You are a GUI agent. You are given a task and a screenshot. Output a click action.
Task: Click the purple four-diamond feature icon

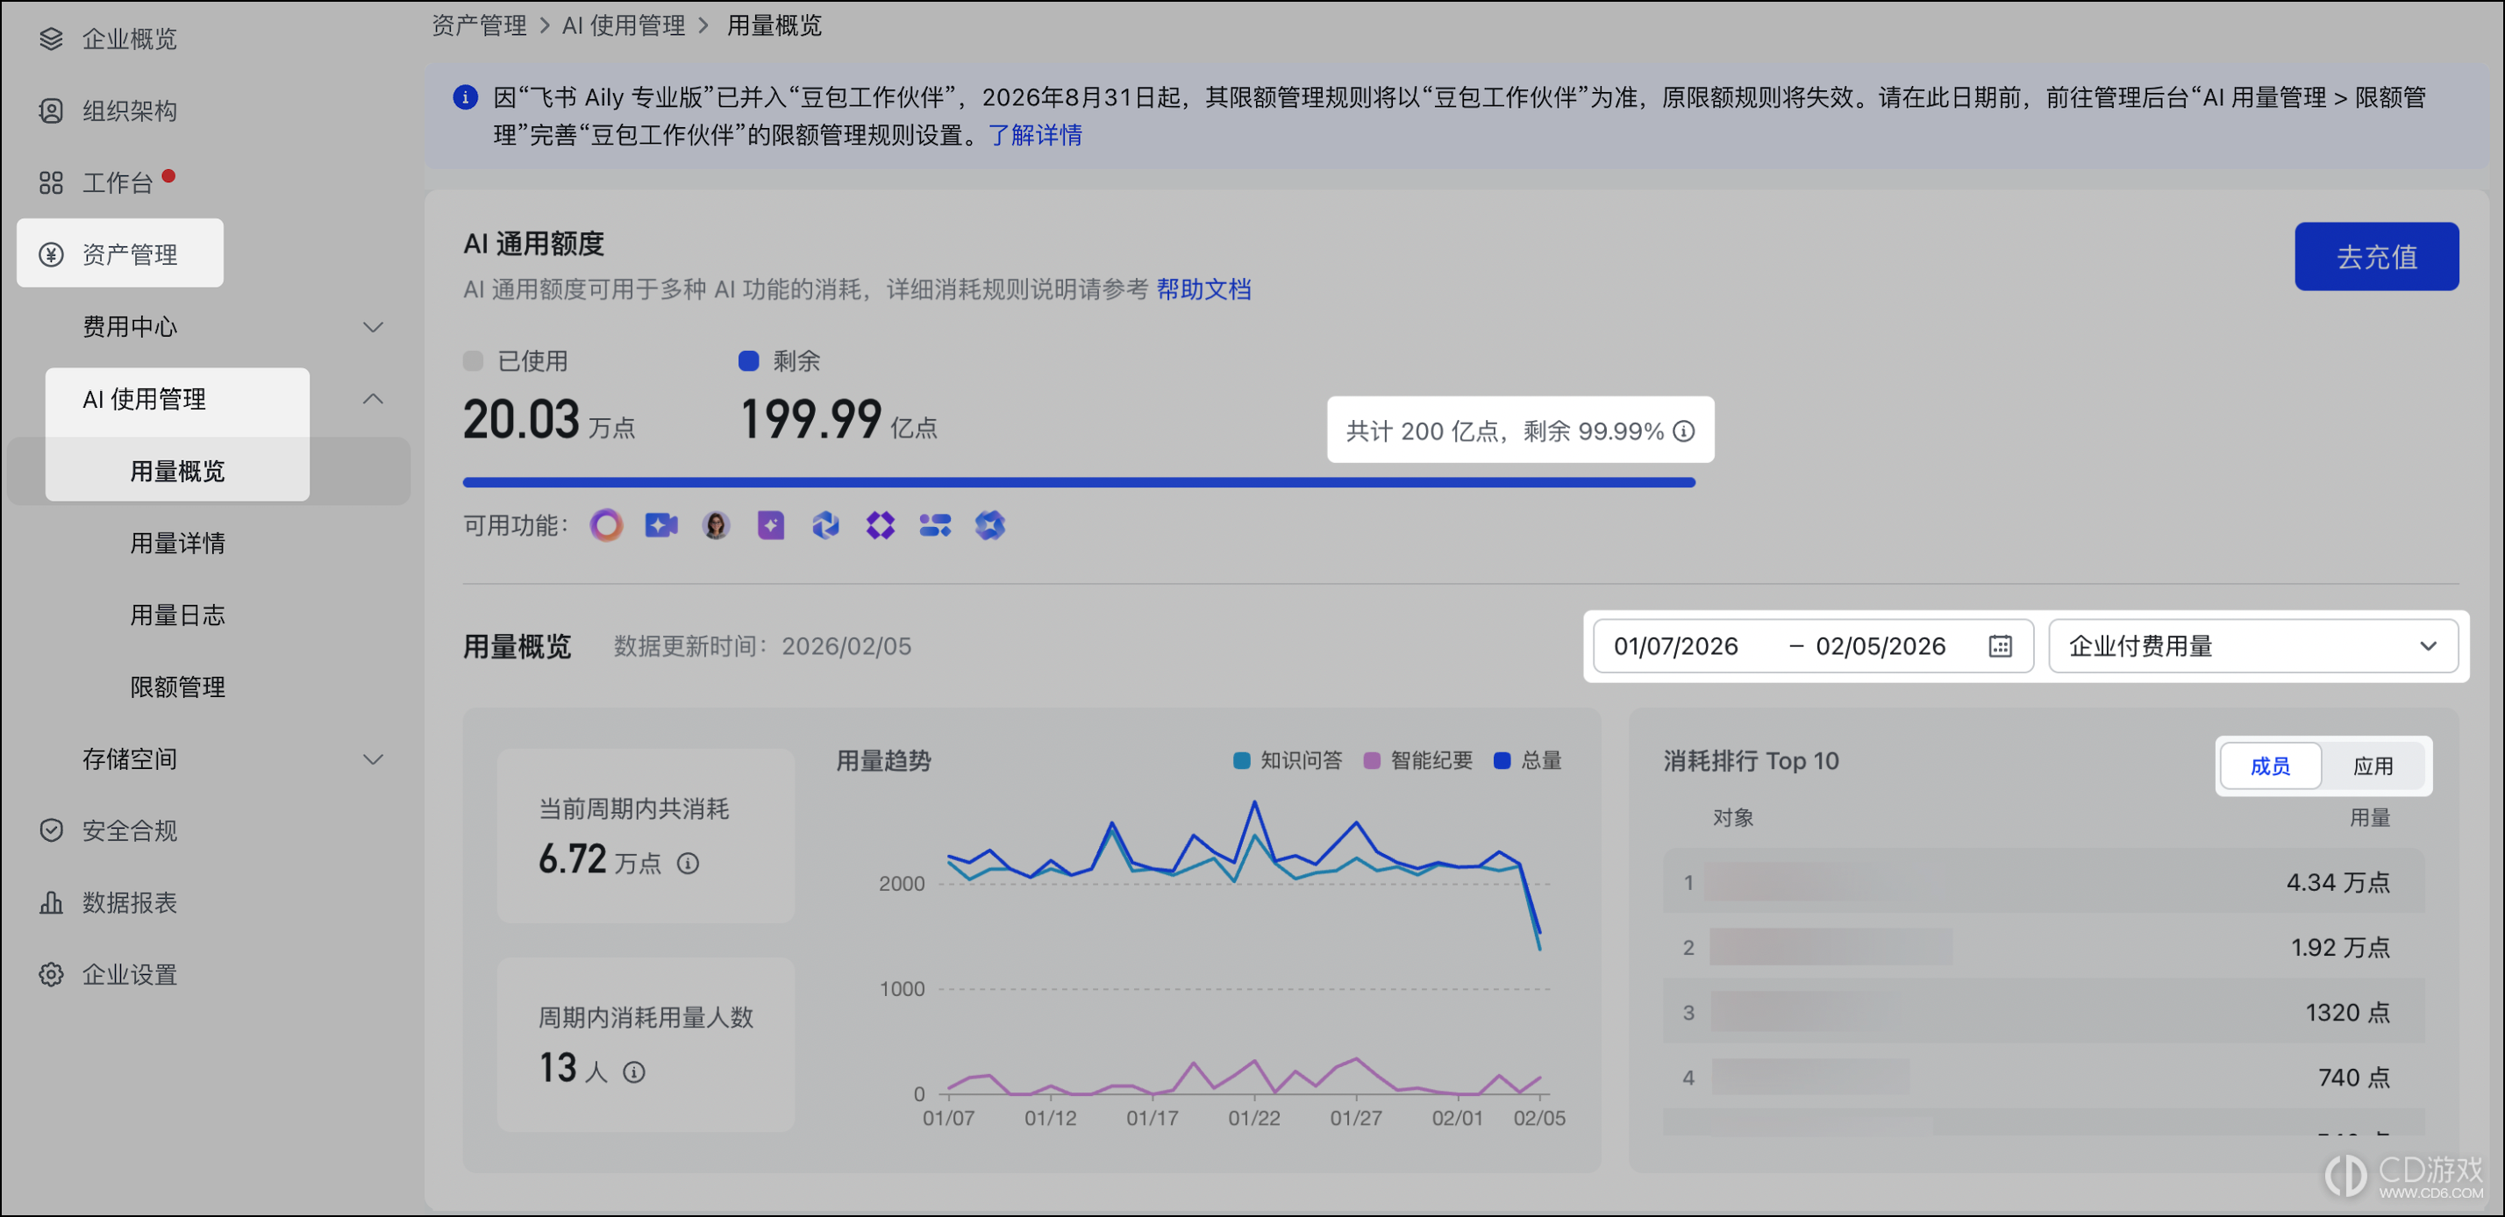(x=880, y=526)
